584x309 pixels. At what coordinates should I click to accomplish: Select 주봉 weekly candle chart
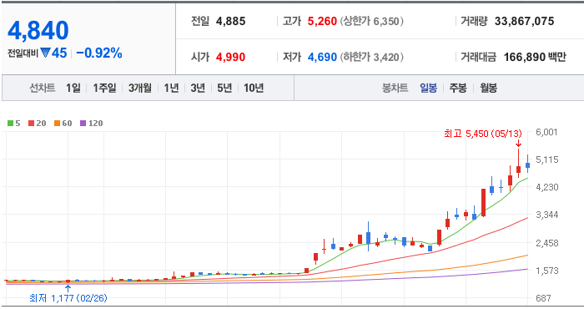click(458, 88)
